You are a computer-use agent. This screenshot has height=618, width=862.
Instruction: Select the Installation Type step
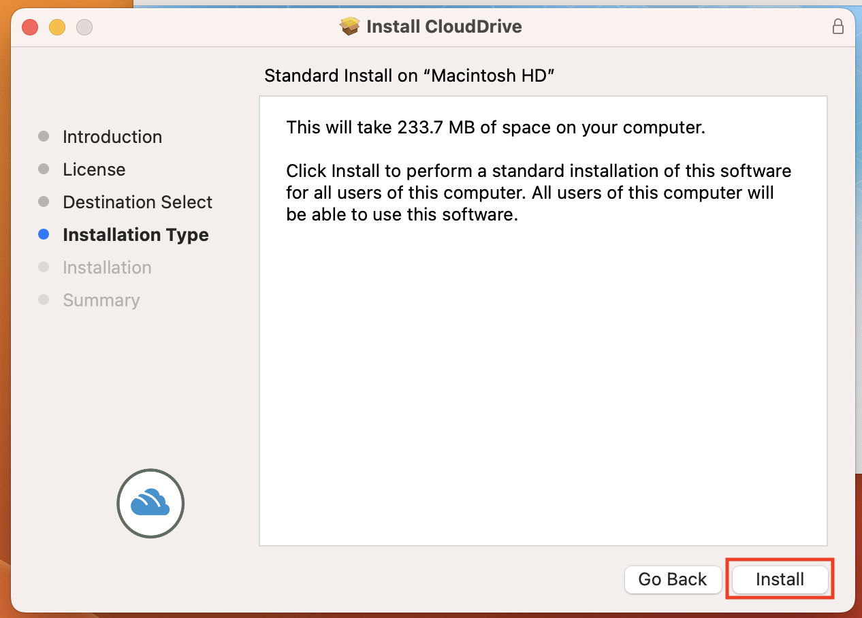(x=135, y=235)
